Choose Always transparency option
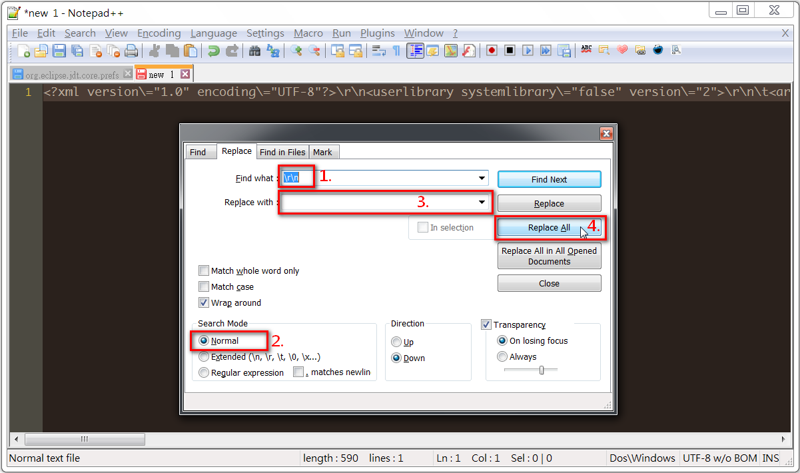This screenshot has width=800, height=473. coord(517,356)
